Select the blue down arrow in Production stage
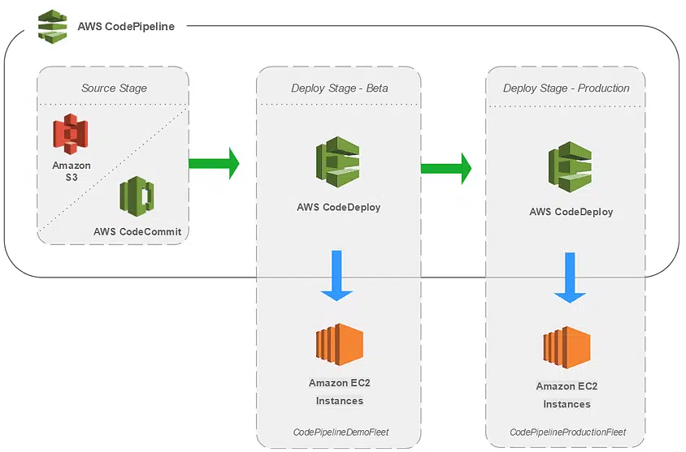The height and width of the screenshot is (452, 686). click(x=570, y=278)
